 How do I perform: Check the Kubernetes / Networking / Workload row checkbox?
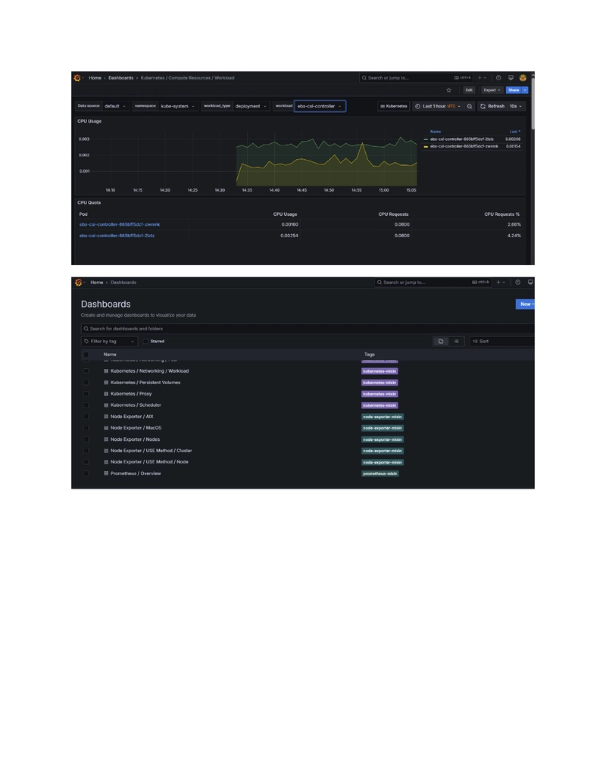86,371
